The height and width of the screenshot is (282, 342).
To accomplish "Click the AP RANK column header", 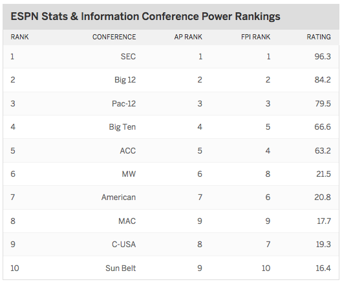I will coord(188,37).
